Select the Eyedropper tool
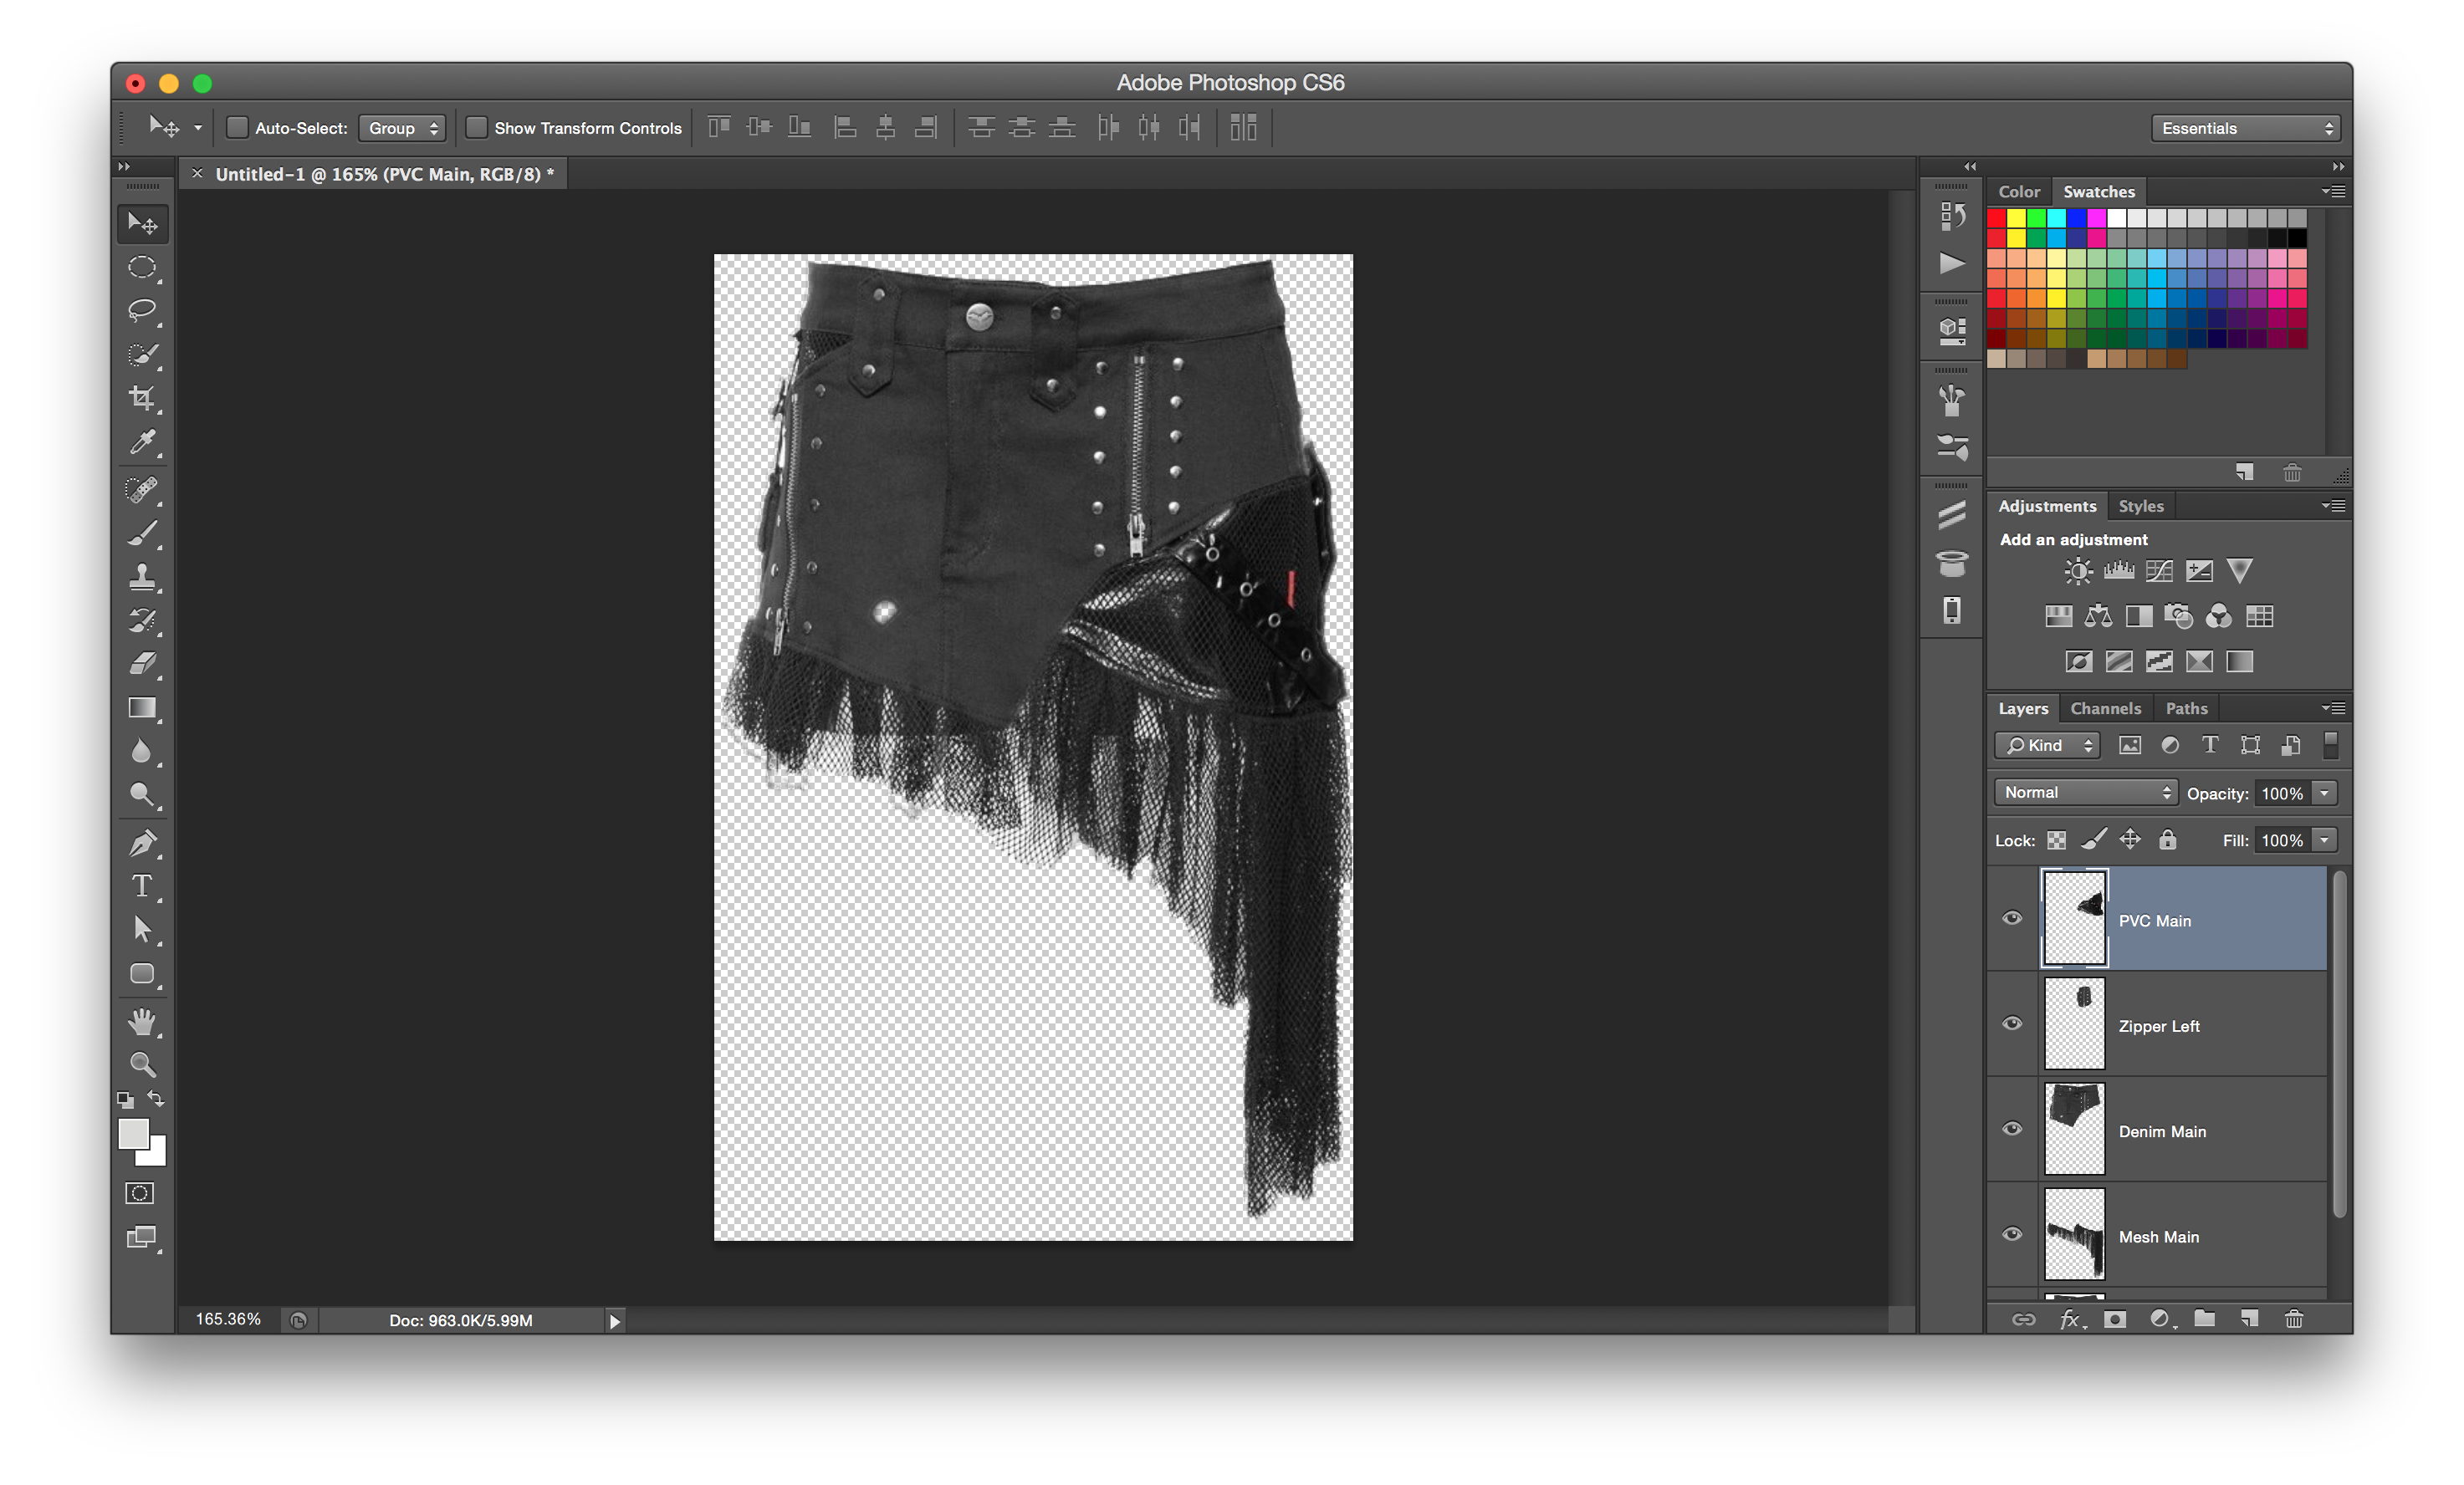 coord(142,442)
